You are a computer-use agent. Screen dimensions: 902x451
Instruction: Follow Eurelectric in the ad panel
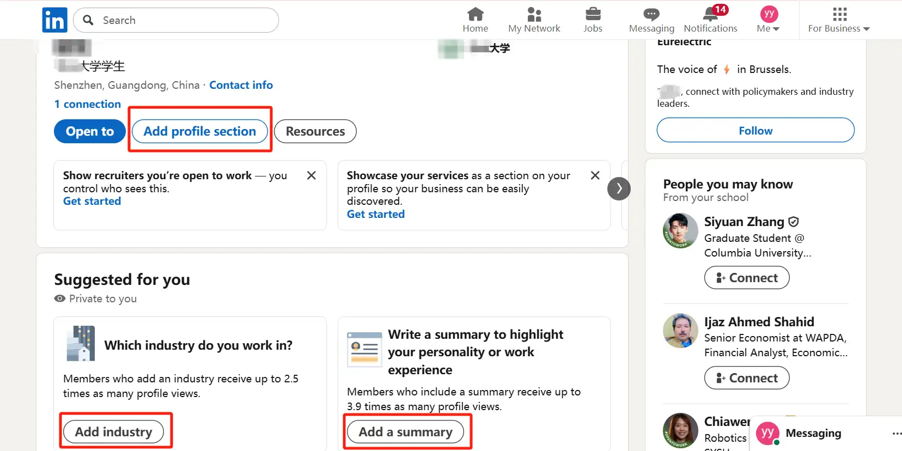point(755,130)
